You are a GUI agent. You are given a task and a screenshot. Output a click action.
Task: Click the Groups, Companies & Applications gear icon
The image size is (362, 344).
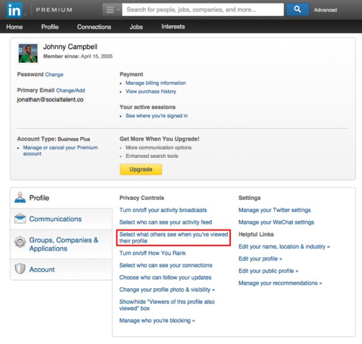[20, 242]
